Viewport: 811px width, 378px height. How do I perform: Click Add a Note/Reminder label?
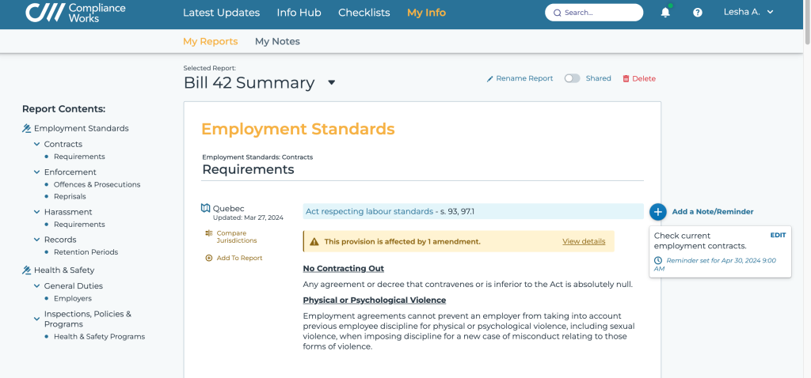point(713,212)
